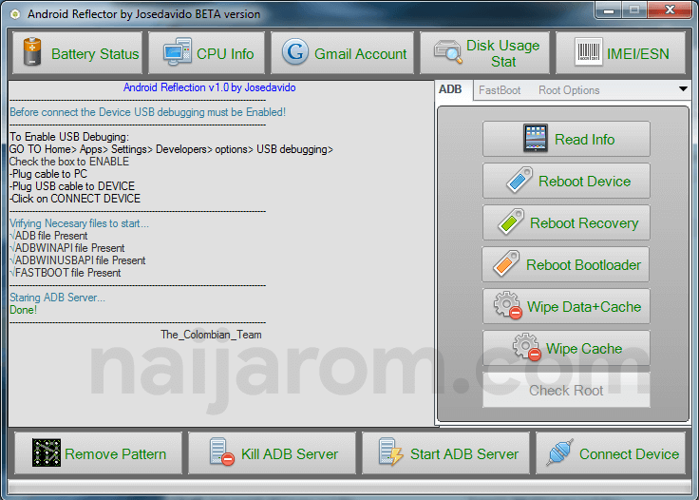Click the gear icon on Wipe Data+Cache
This screenshot has width=699, height=500.
[508, 305]
